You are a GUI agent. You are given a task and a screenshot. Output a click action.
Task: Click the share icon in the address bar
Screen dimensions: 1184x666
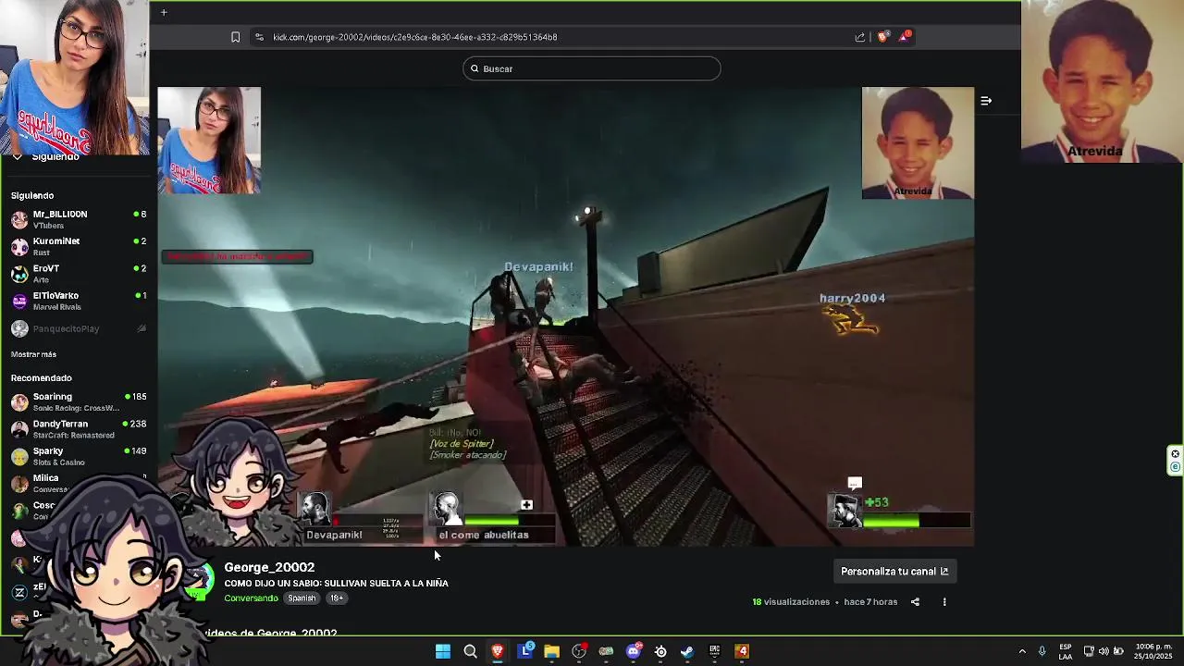(x=860, y=37)
